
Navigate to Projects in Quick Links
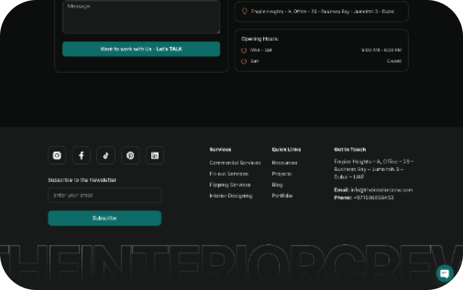282,174
